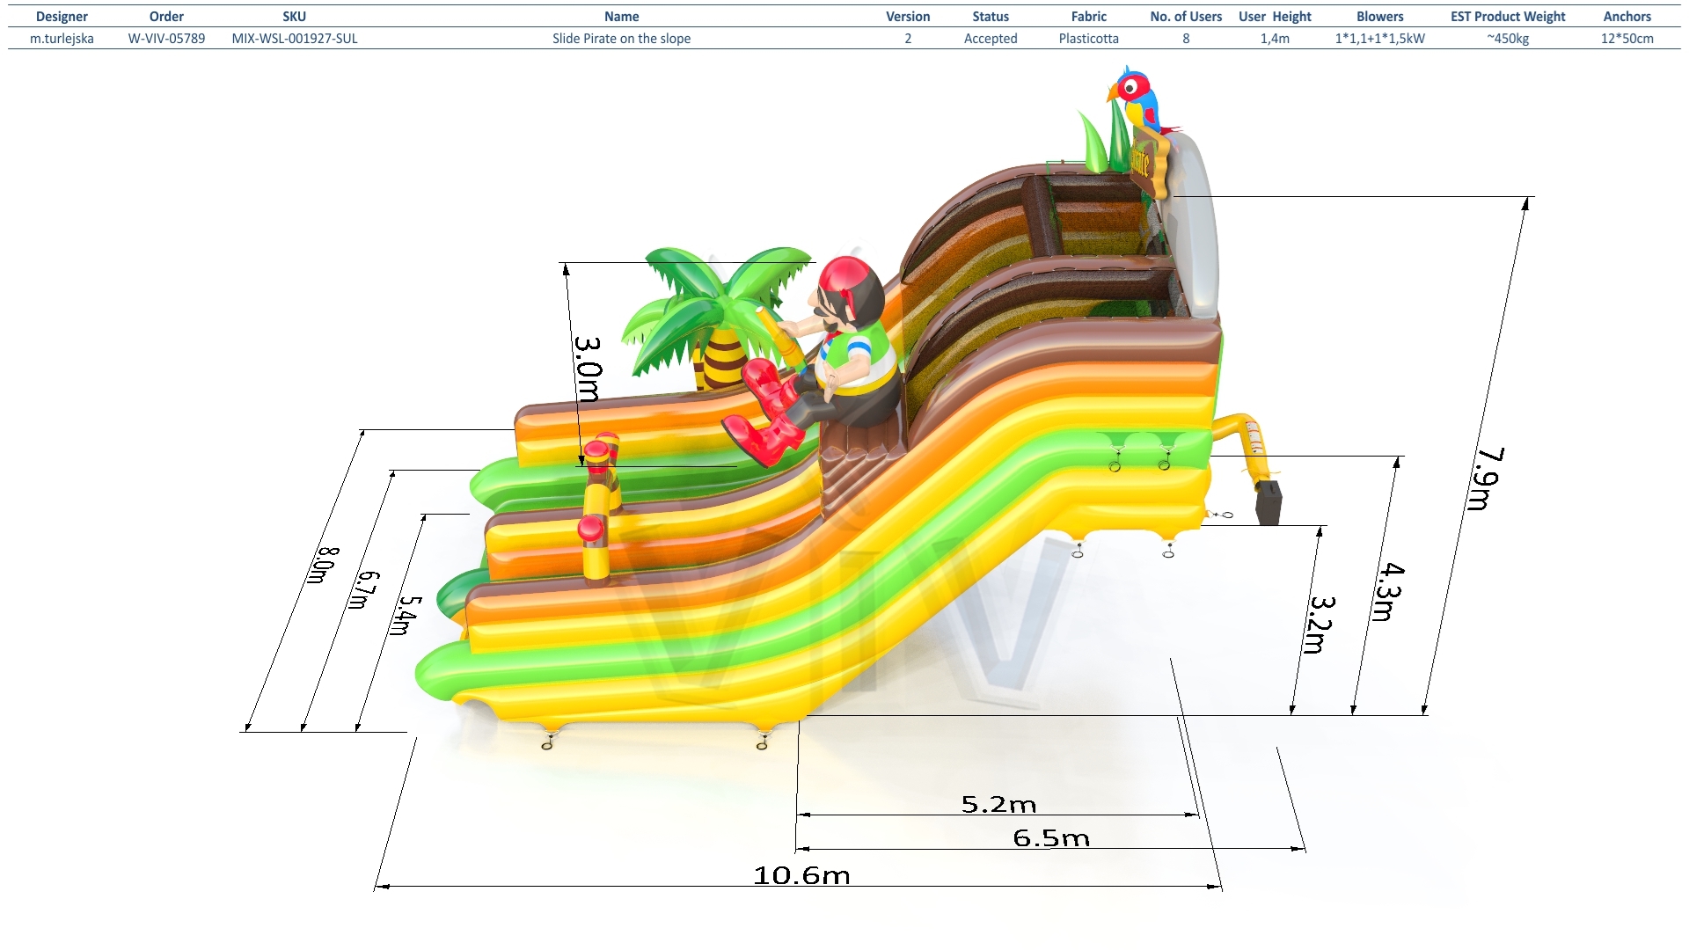This screenshot has width=1689, height=950.
Task: Click the Version column header
Action: pyautogui.click(x=908, y=17)
